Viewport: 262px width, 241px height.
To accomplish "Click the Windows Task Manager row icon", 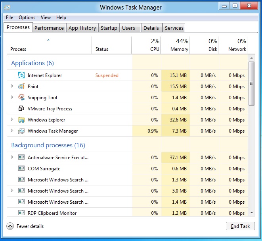I will [x=21, y=131].
